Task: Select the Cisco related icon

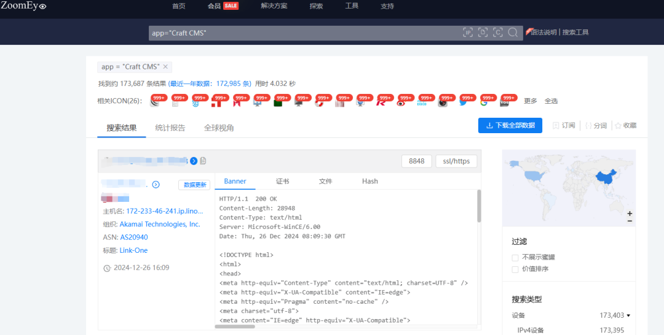Action: (422, 102)
